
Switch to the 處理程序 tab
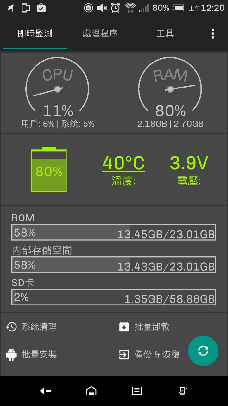[x=100, y=34]
